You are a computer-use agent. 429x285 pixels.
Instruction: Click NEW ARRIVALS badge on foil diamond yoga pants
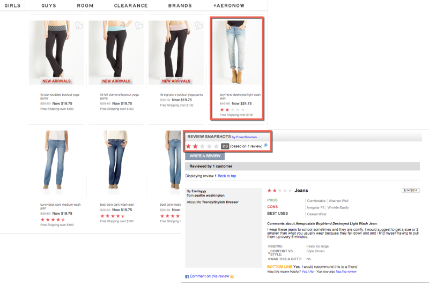tap(116, 81)
